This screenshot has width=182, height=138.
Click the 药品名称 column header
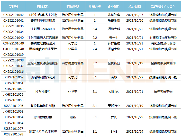click(43, 6)
